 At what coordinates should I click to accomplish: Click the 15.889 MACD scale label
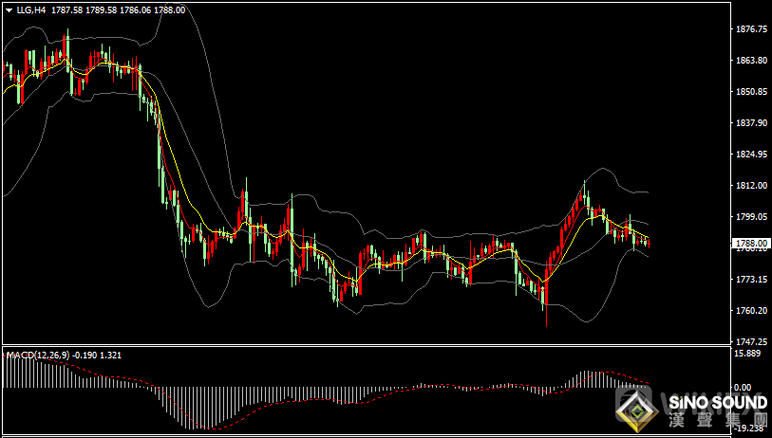point(750,354)
